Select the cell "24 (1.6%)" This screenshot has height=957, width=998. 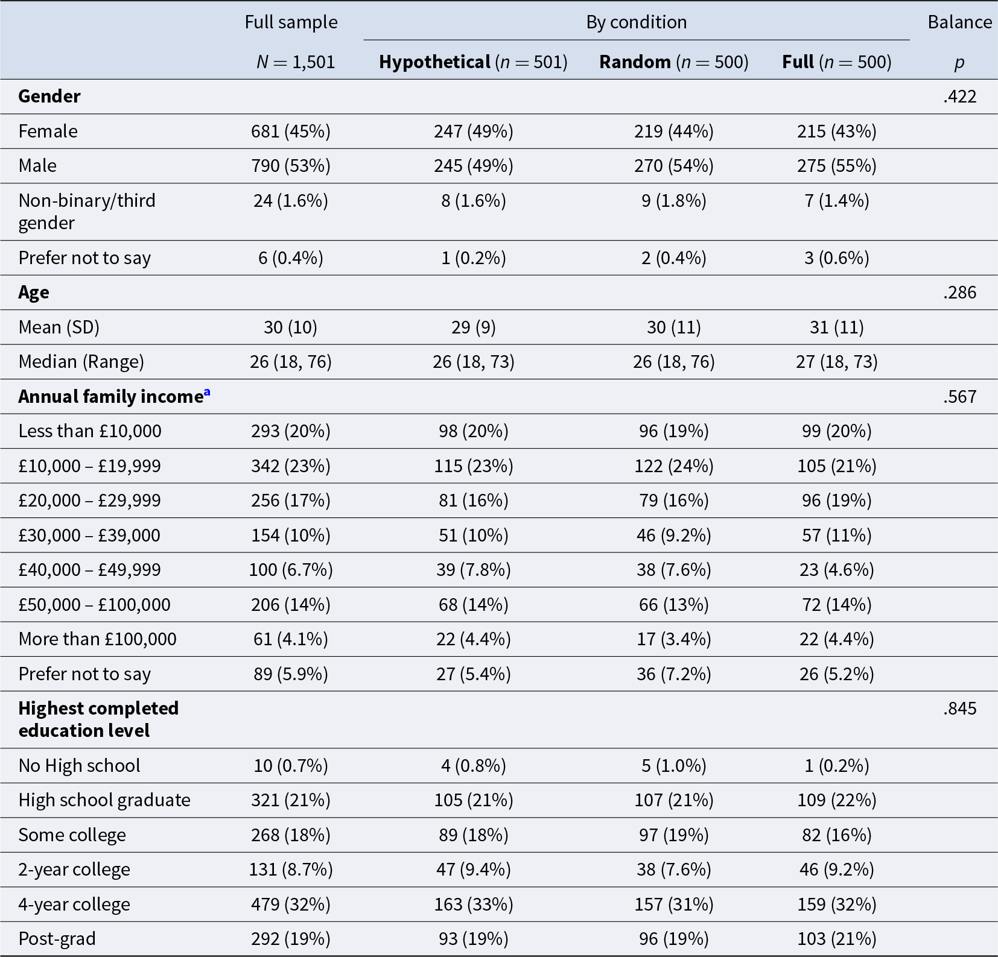coord(291,201)
